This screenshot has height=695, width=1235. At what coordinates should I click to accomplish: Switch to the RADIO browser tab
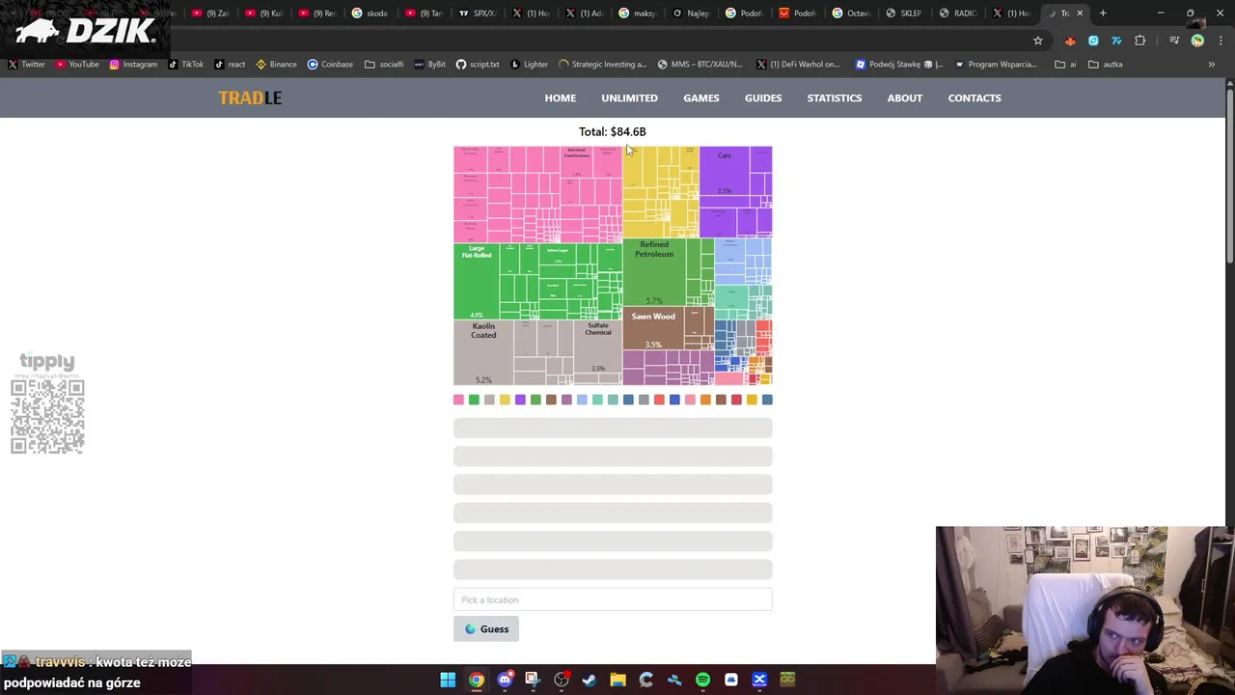pyautogui.click(x=958, y=13)
